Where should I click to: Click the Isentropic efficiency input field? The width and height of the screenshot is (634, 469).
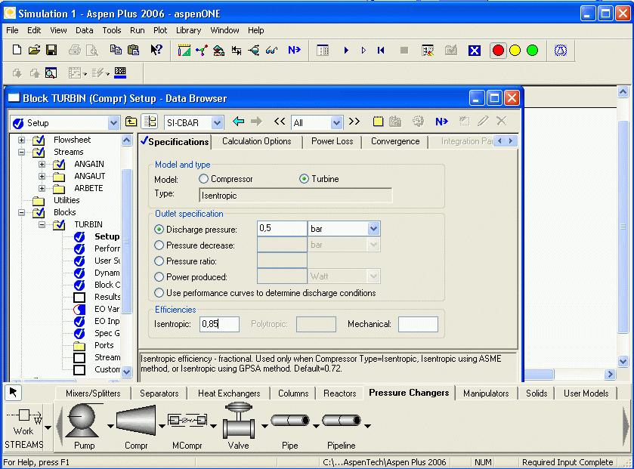click(x=219, y=324)
